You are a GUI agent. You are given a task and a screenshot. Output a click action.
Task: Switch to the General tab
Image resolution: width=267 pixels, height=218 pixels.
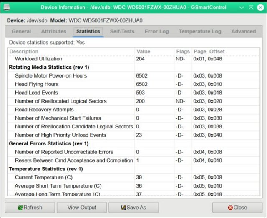pyautogui.click(x=21, y=31)
